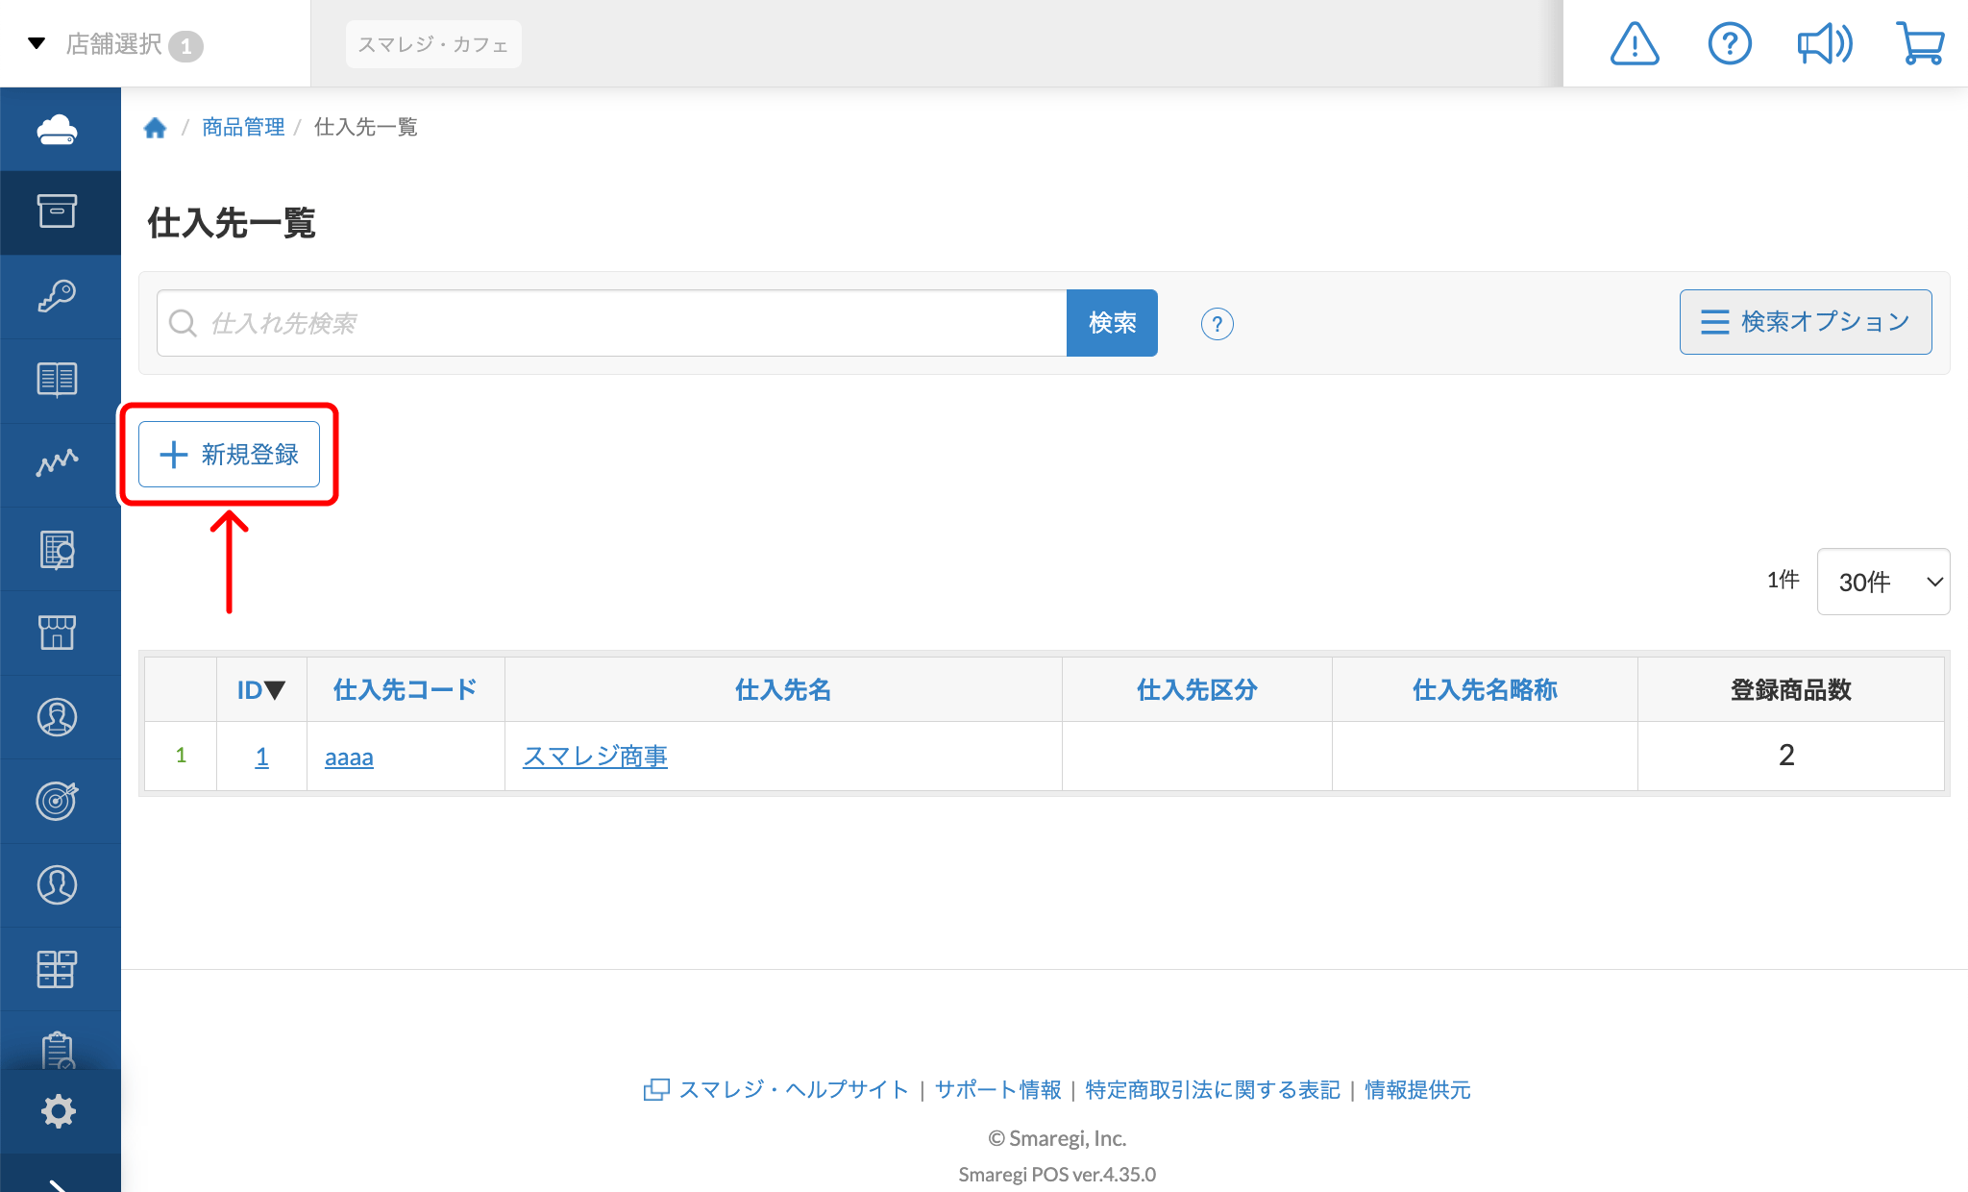Viewport: 1968px width, 1192px height.
Task: Open the supplier スマレジ商事 link
Action: 595,756
